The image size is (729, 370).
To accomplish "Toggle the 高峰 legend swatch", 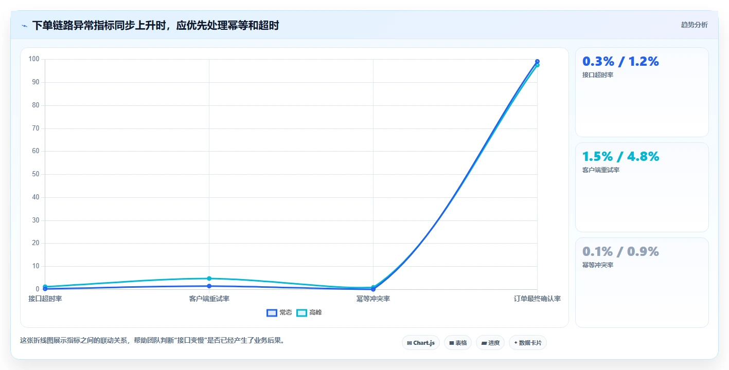I will [302, 312].
